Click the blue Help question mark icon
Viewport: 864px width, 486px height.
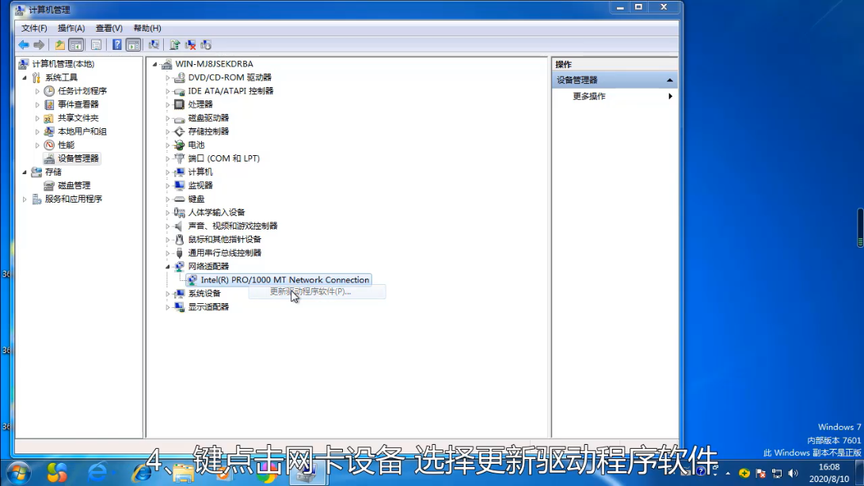[117, 45]
